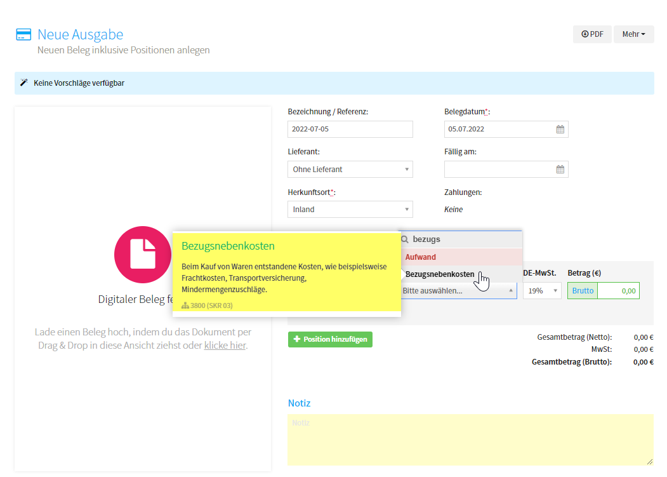
Task: Click the magic wand icon in suggestions bar
Action: point(24,83)
